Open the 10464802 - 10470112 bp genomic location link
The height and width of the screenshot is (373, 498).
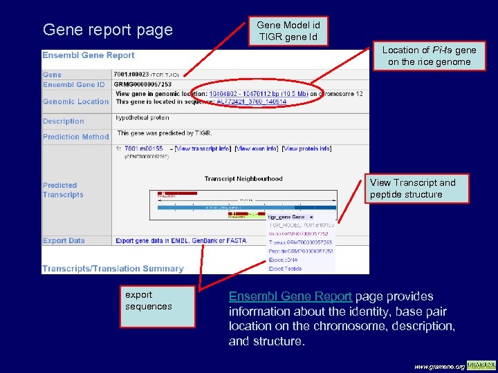[x=259, y=94]
